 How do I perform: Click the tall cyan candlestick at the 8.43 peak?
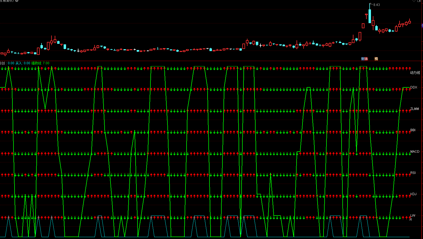pyautogui.click(x=370, y=16)
